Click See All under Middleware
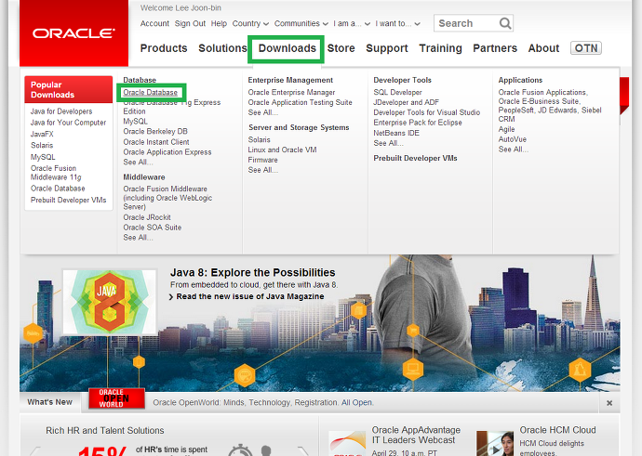Image resolution: width=642 pixels, height=456 pixels. (x=138, y=238)
